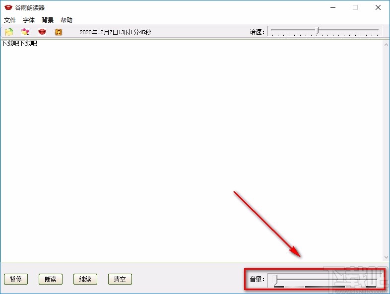The width and height of the screenshot is (390, 294).
Task: Start reading with the 朗读 button
Action: [51, 279]
